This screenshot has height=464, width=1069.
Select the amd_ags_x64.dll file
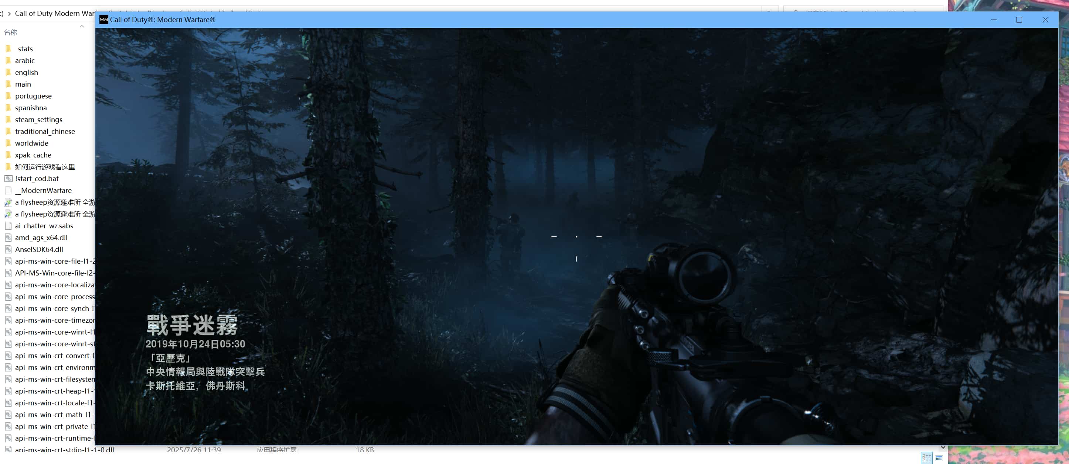[41, 238]
